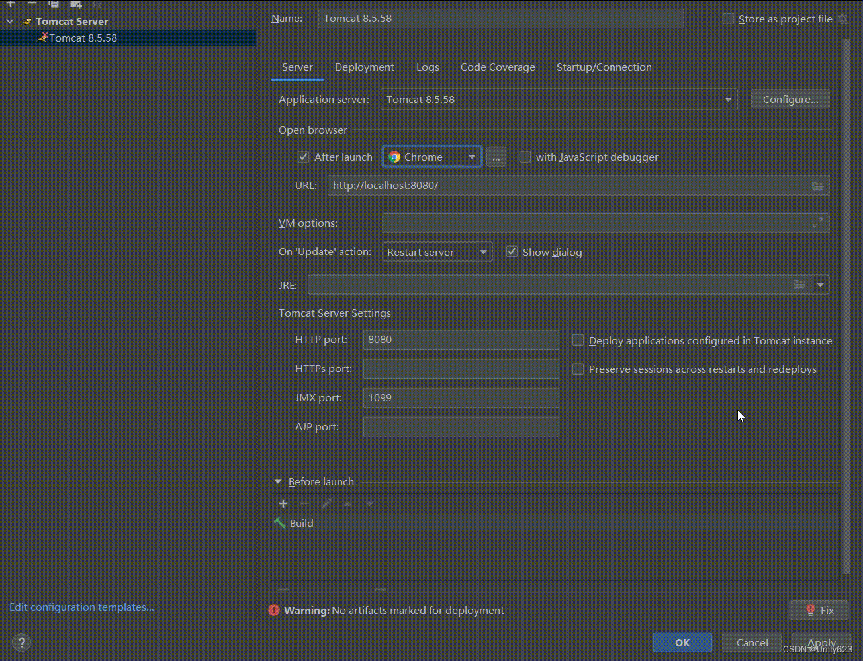Click the right-side vertical scrollbar
Viewport: 863px width, 661px height.
point(846,306)
